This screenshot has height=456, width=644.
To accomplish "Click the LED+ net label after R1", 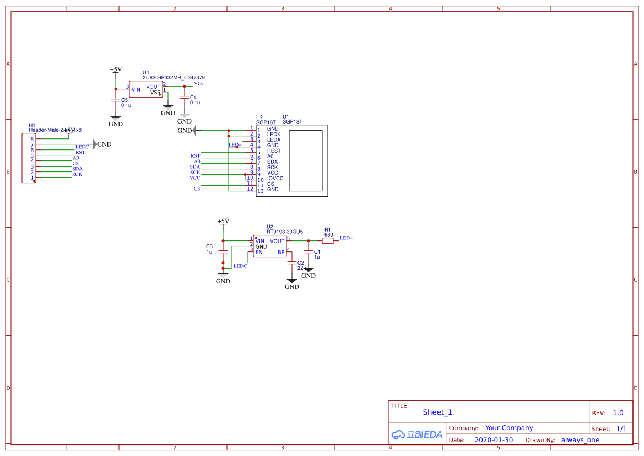I will pyautogui.click(x=346, y=238).
